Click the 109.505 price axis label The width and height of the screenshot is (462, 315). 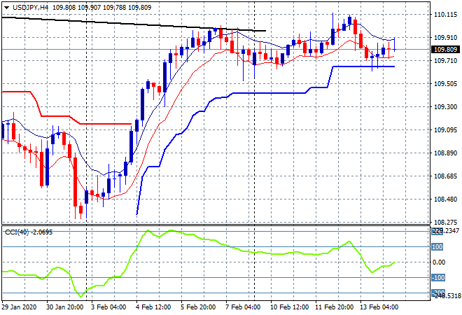(445, 84)
